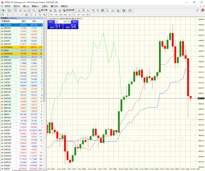Open the 插入(I) menu
This screenshot has height=171, width=205.
click(x=26, y=6)
